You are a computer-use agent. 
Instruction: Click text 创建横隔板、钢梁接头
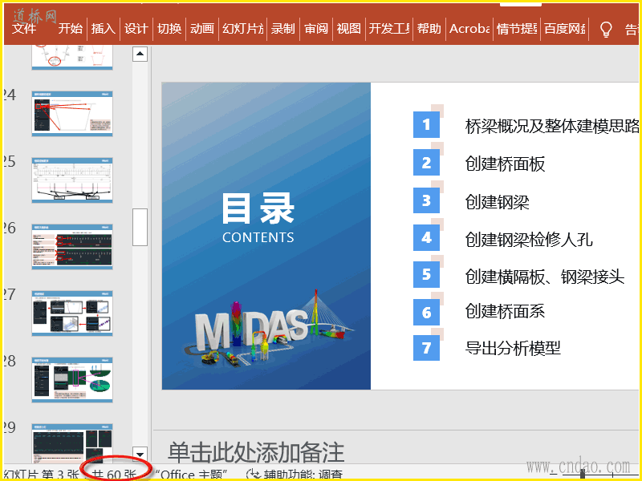545,277
